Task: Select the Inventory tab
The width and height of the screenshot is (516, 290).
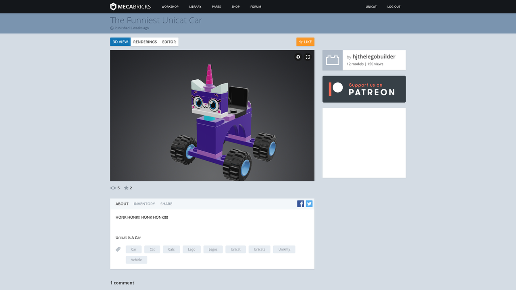Action: coord(144,204)
